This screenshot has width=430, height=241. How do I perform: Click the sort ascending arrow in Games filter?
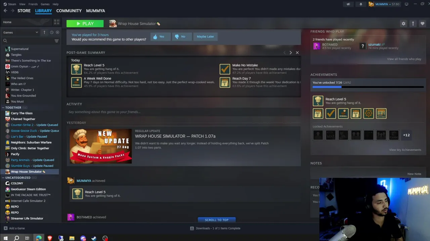pyautogui.click(x=44, y=32)
